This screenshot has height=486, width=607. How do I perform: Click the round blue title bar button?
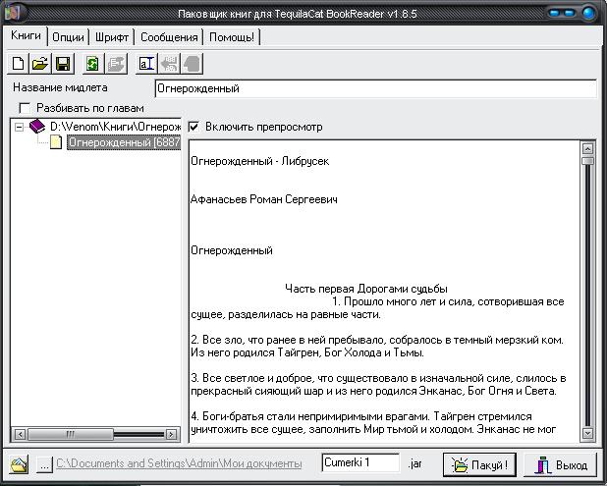(588, 13)
